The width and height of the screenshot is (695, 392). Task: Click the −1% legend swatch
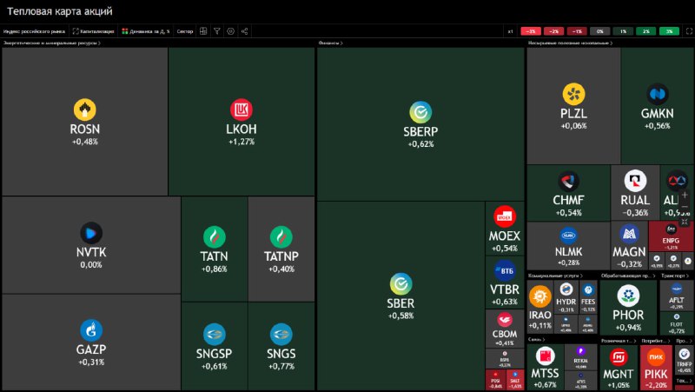coord(577,31)
